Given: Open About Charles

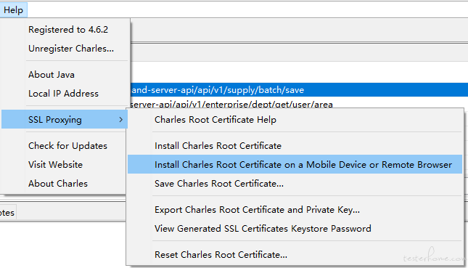Looking at the screenshot, I should tap(58, 184).
